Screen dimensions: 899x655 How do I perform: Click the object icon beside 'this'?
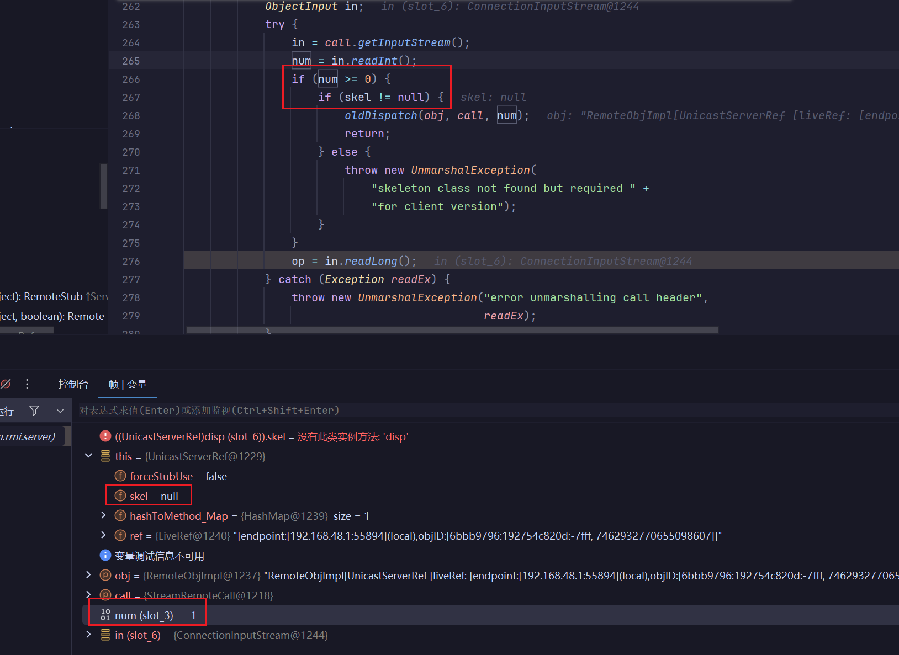[x=105, y=456]
